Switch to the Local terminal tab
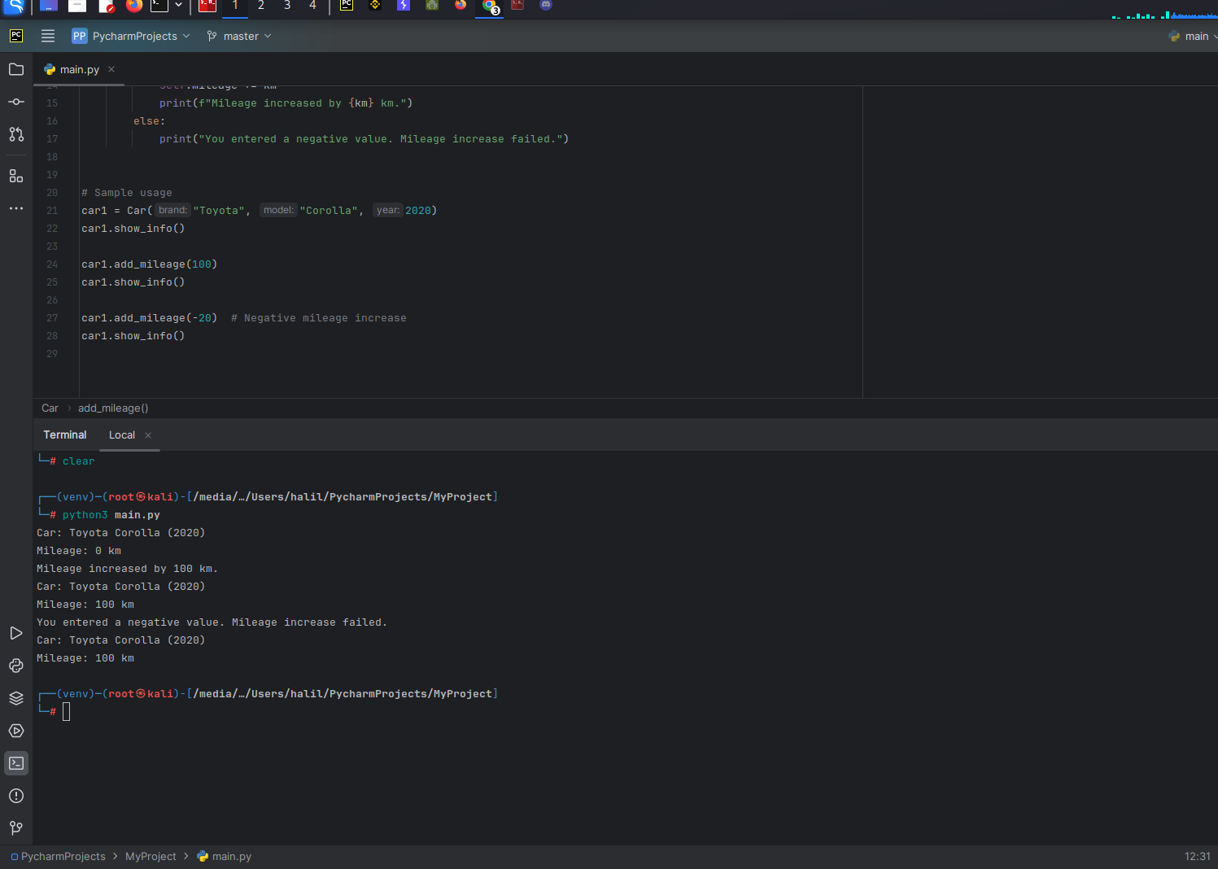1218x869 pixels. coord(121,434)
